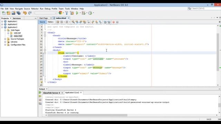Click the highlighted <form tag on line 14
The height and width of the screenshot is (124, 221).
pos(61,53)
